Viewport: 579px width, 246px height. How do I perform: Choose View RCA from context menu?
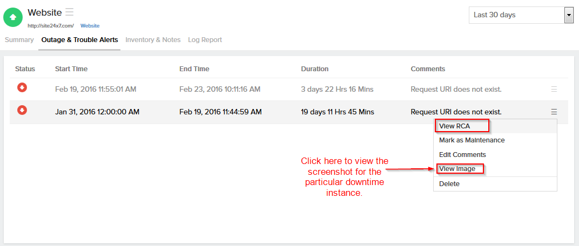click(x=454, y=126)
